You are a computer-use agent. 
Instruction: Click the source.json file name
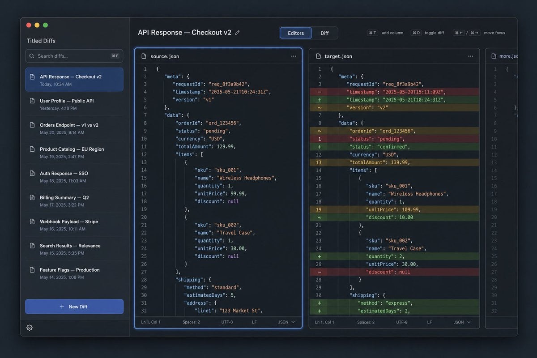pyautogui.click(x=165, y=56)
